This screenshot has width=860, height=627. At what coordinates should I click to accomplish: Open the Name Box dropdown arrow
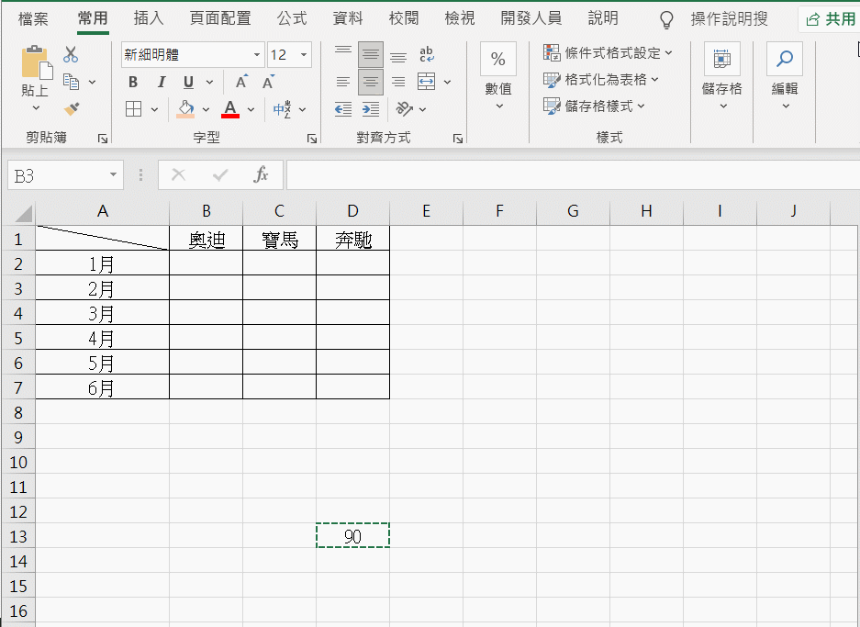click(x=113, y=175)
